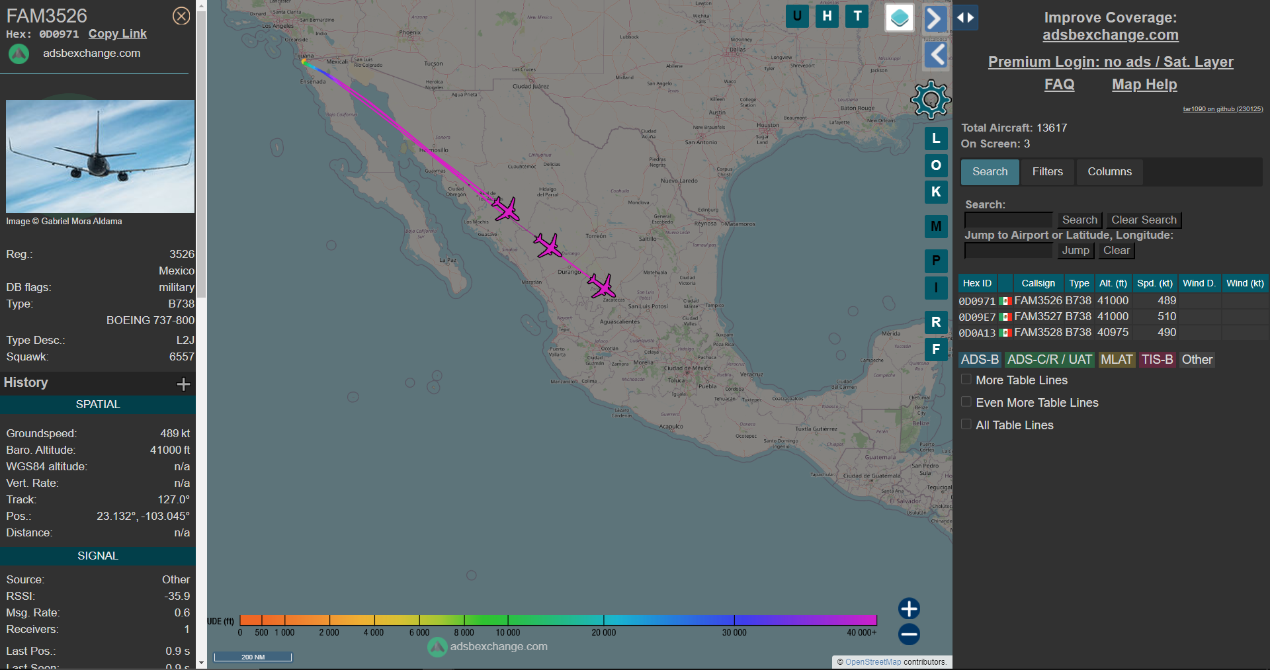The width and height of the screenshot is (1270, 670).
Task: Click the right chevron sidebar button
Action: pyautogui.click(x=935, y=19)
